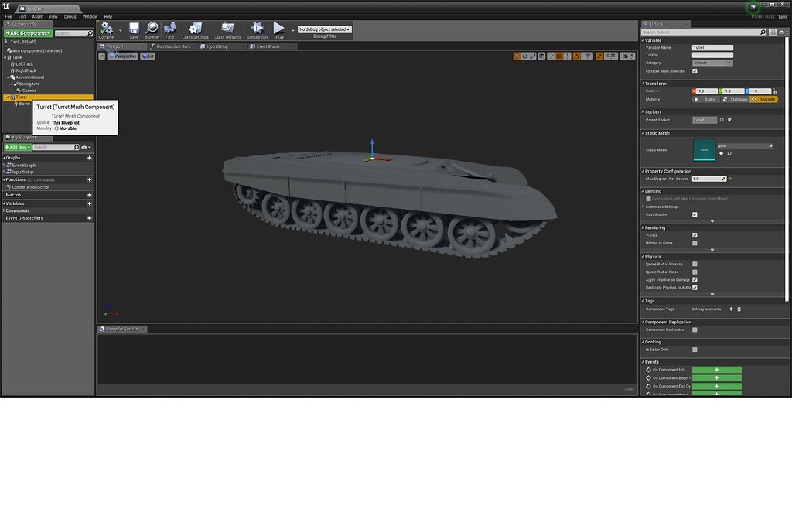Viewport: 792px width, 509px height.
Task: Start Simulation from the toolbar
Action: [x=258, y=30]
